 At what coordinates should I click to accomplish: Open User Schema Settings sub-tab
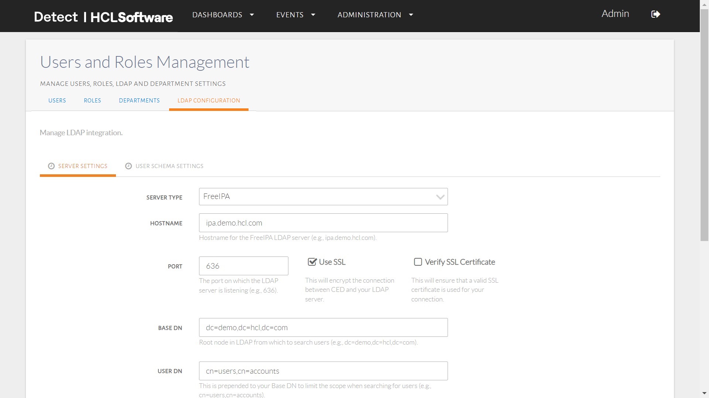point(169,166)
